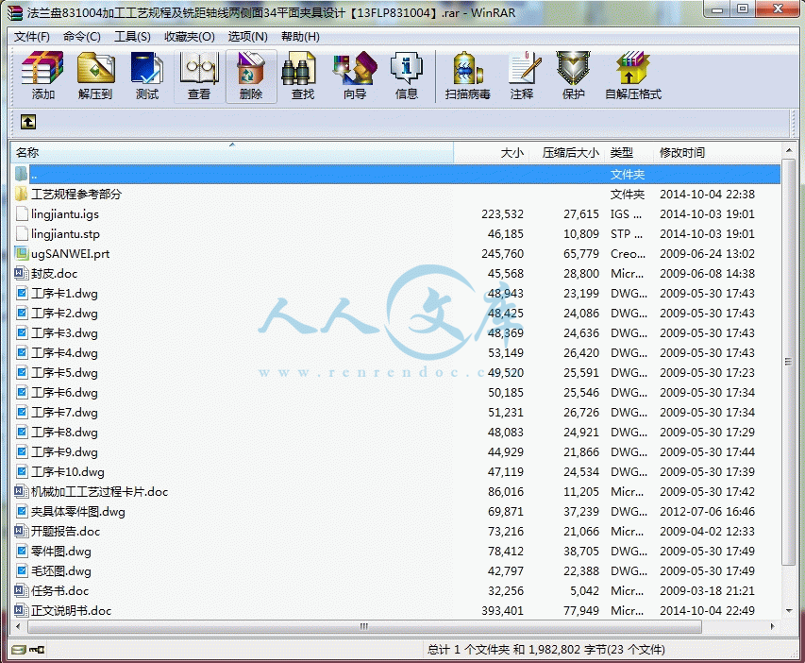Screen dimensions: 805x663
Task: Click the Word icon of 任务书.doc
Action: 21,590
